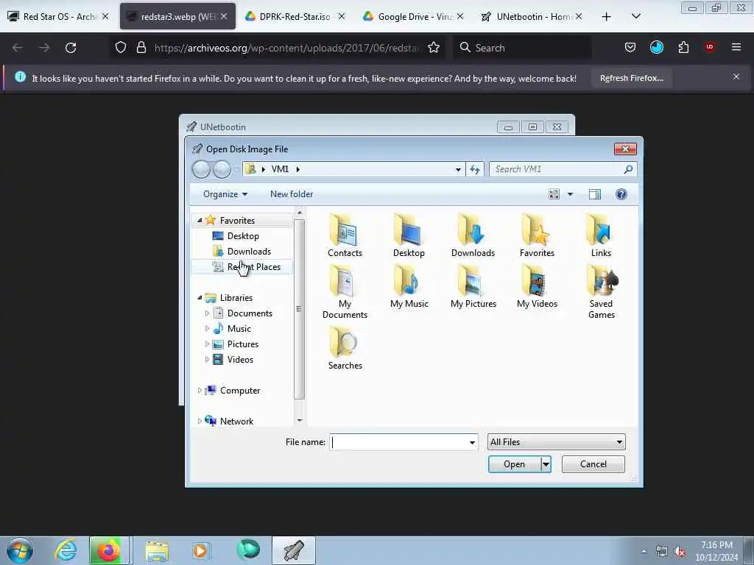Open the uBlock Origin extension icon
The image size is (754, 565).
pyautogui.click(x=709, y=47)
